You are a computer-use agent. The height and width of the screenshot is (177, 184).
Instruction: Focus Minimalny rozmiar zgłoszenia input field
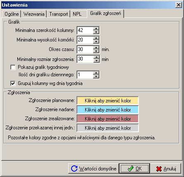pos(85,59)
